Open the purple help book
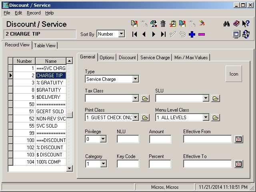This screenshot has width=256, height=192. (236, 24)
